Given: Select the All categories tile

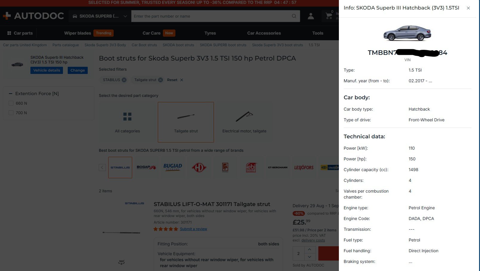Looking at the screenshot, I should [127, 122].
